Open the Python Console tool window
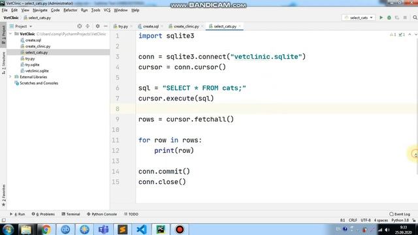Screen dimensions: 418x235 [x=102, y=214]
